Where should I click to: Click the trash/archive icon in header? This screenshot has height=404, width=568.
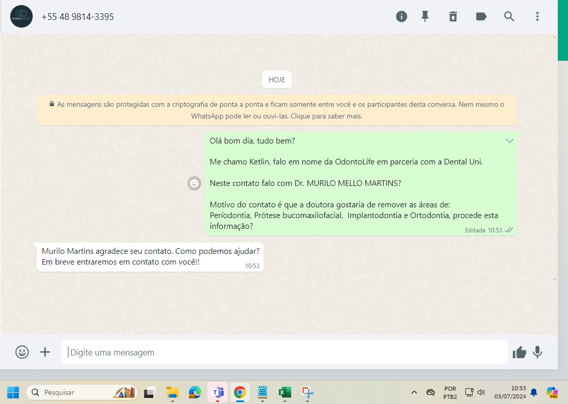tap(453, 17)
